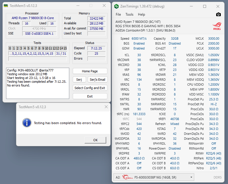
Task: Click the tRFC (ns) value 181.3333
Action: [139, 114]
